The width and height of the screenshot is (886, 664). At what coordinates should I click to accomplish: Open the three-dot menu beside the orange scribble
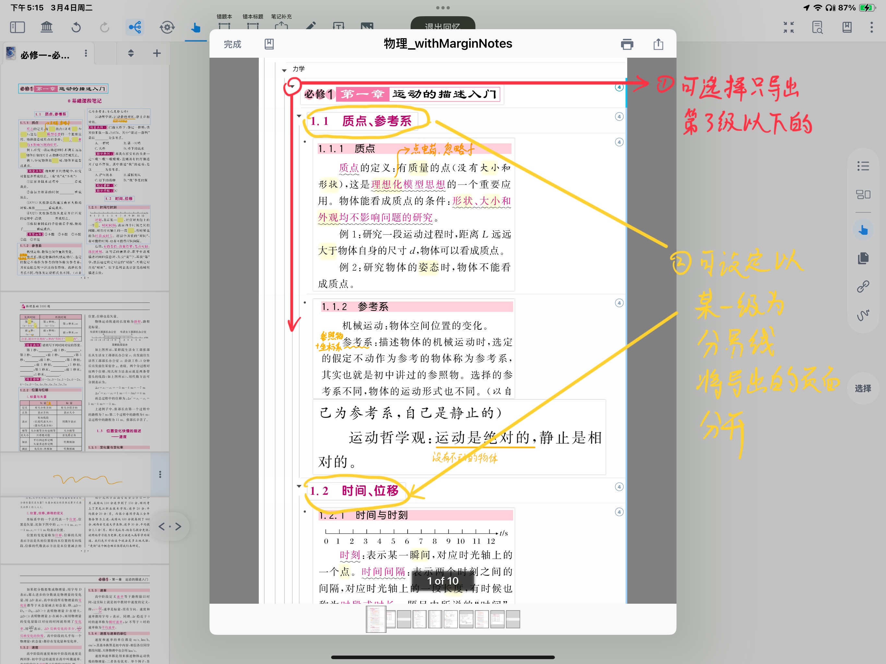point(160,475)
